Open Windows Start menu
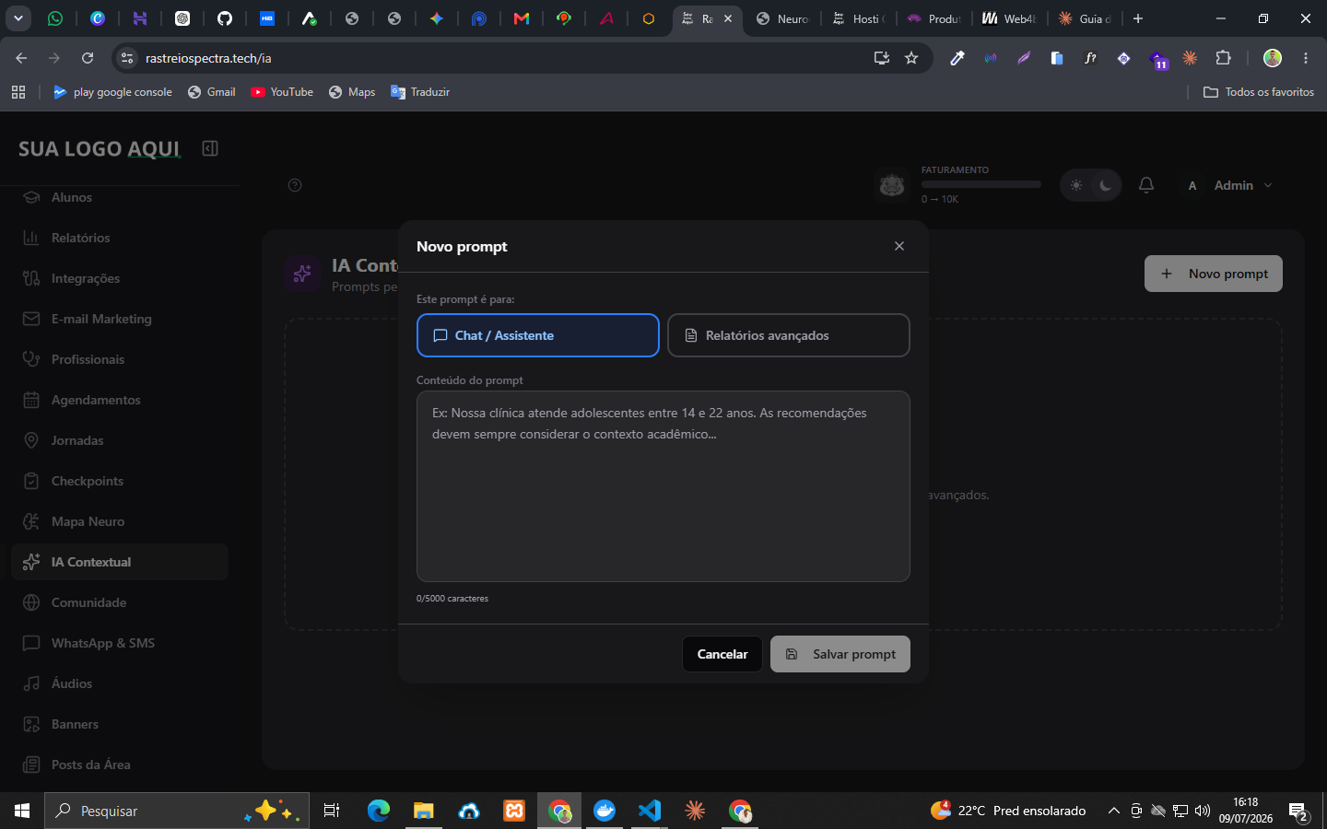1327x829 pixels. (x=22, y=811)
